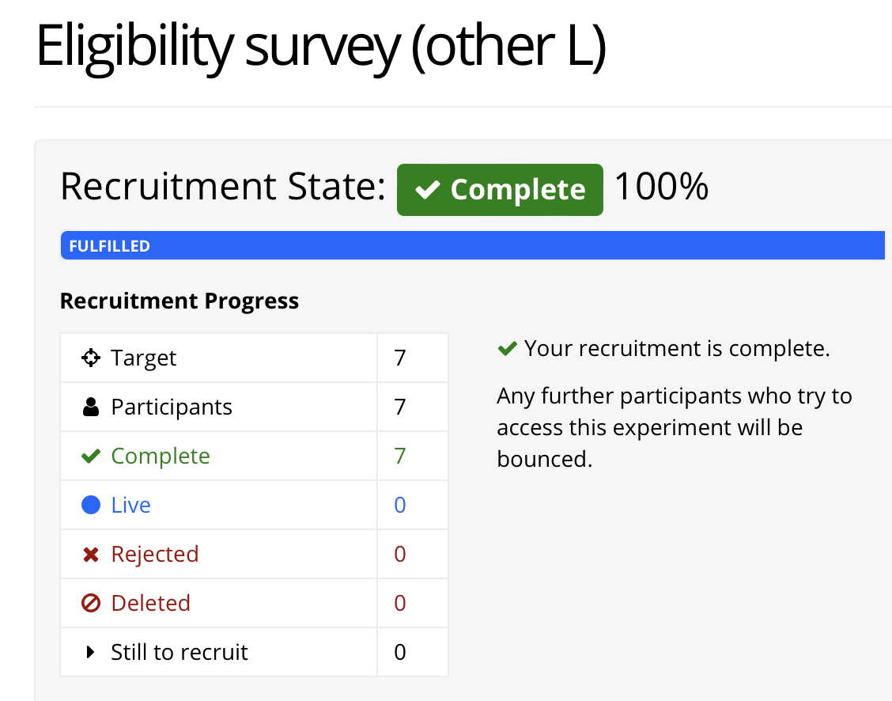The image size is (892, 701).
Task: Expand the Still to recruit arrow
Action: click(90, 652)
